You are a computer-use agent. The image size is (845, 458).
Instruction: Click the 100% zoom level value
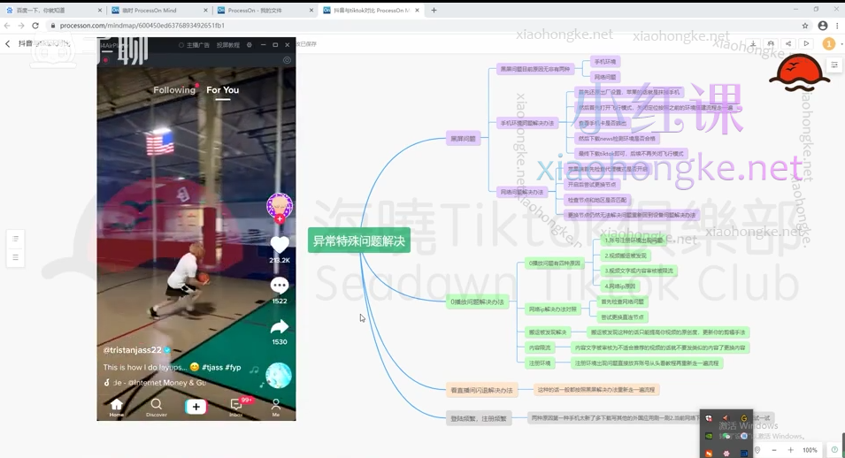[810, 450]
